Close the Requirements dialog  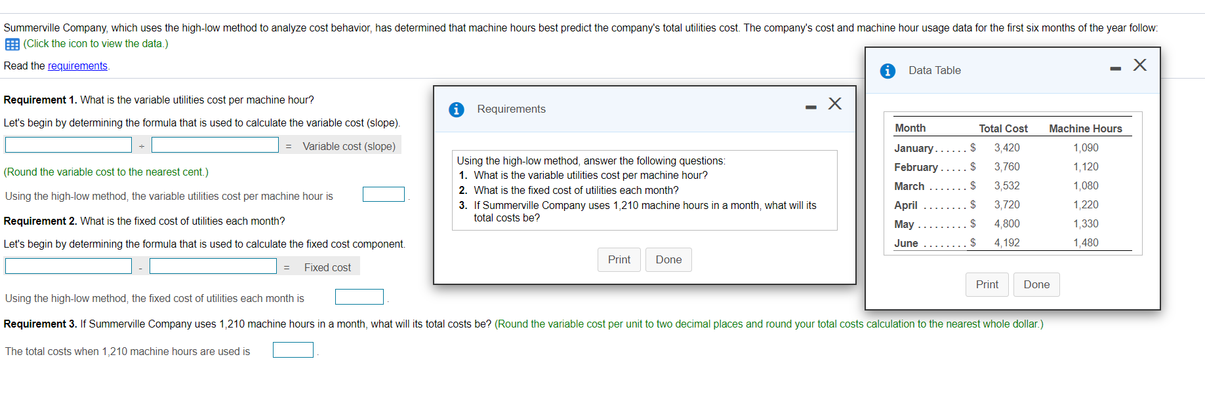(835, 104)
